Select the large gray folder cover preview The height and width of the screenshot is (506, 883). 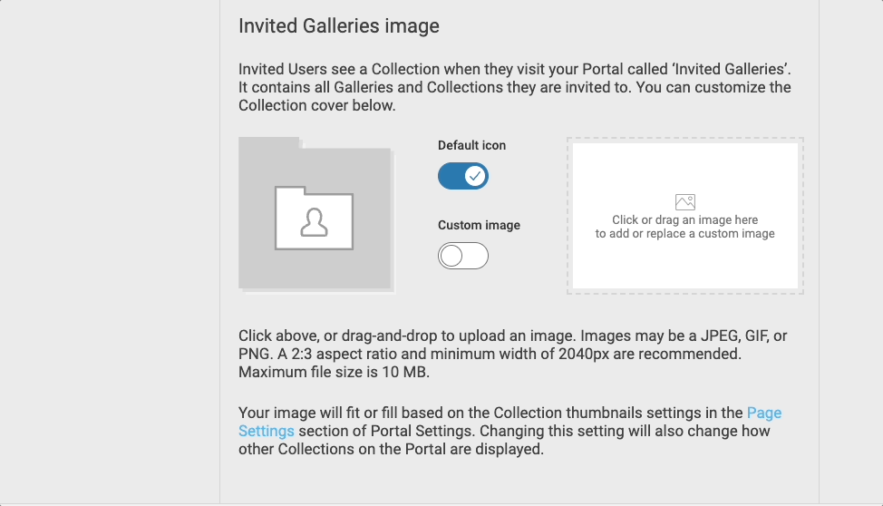pos(317,215)
